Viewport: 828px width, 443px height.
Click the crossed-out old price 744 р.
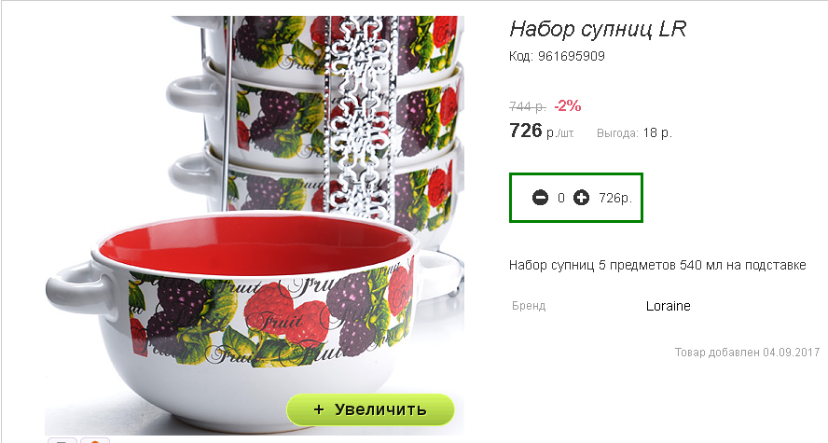[528, 106]
